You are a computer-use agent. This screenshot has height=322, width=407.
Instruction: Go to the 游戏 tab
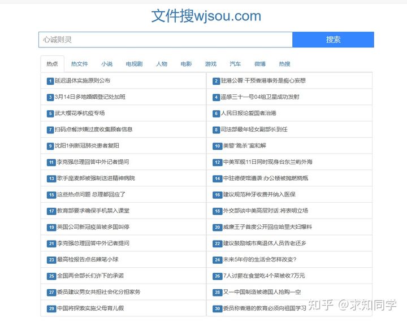point(210,64)
